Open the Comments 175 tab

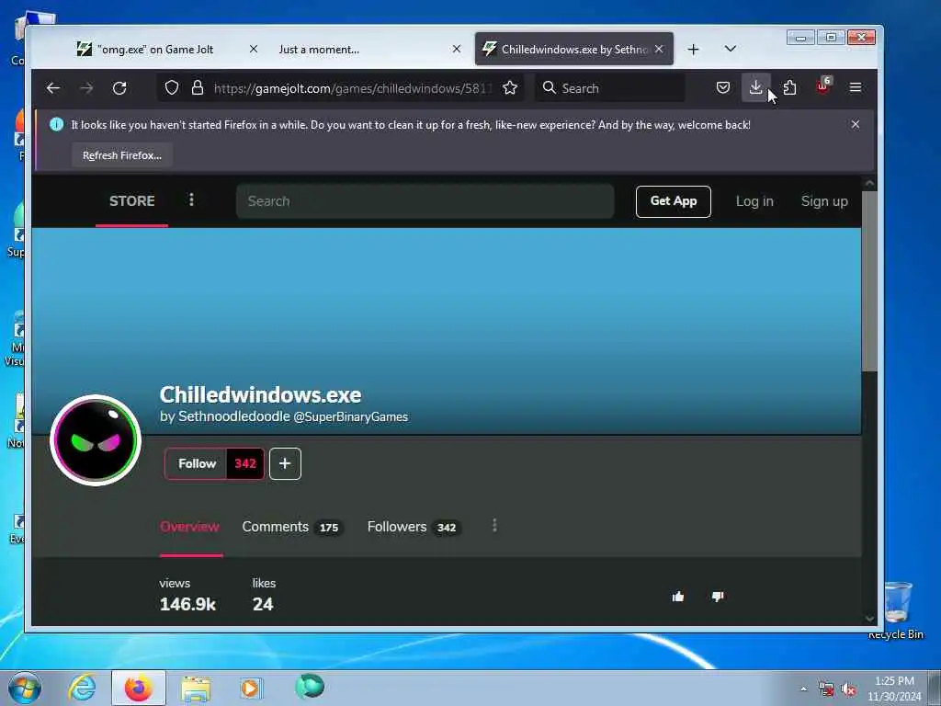pos(291,527)
